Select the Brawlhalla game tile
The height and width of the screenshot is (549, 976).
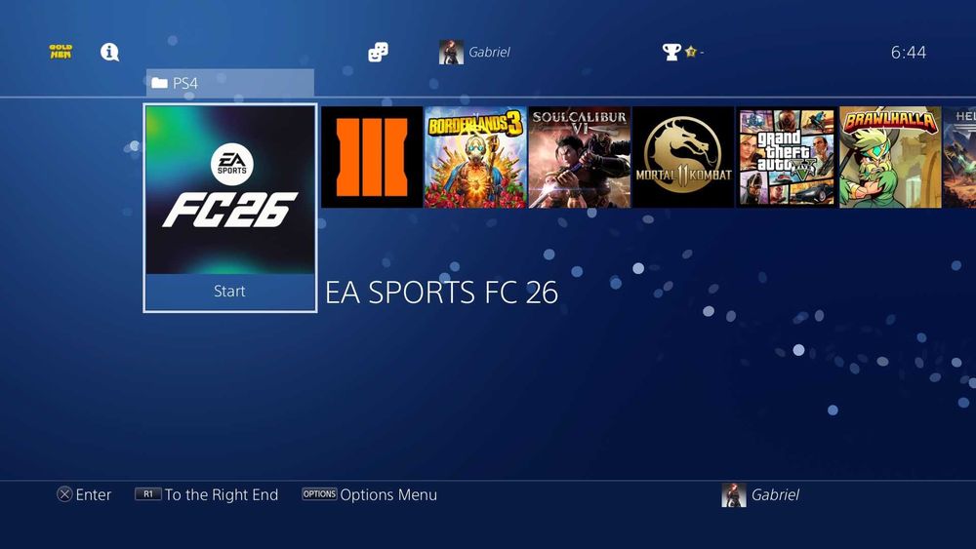pos(891,157)
